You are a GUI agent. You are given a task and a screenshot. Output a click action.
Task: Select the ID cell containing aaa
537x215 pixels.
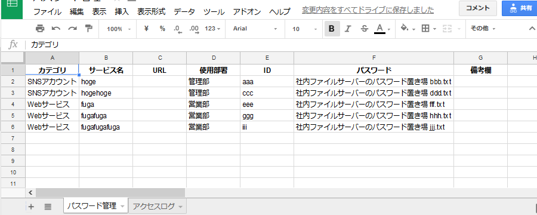coord(267,82)
